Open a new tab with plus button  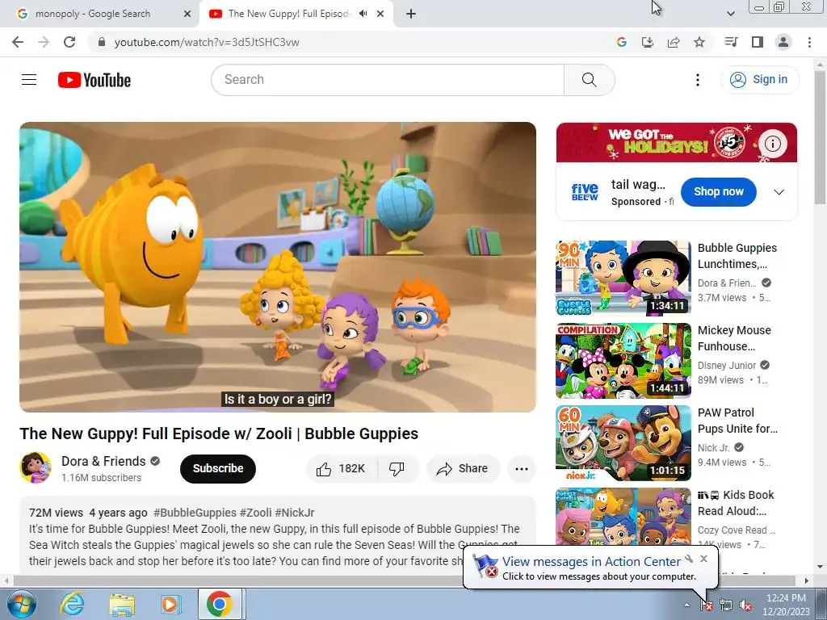point(411,14)
